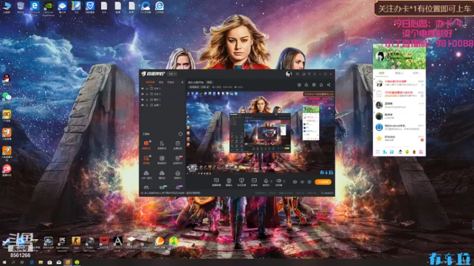Click the record camera icon in the bottom bar
Viewport: 474px width, 266px height.
[x=294, y=182]
